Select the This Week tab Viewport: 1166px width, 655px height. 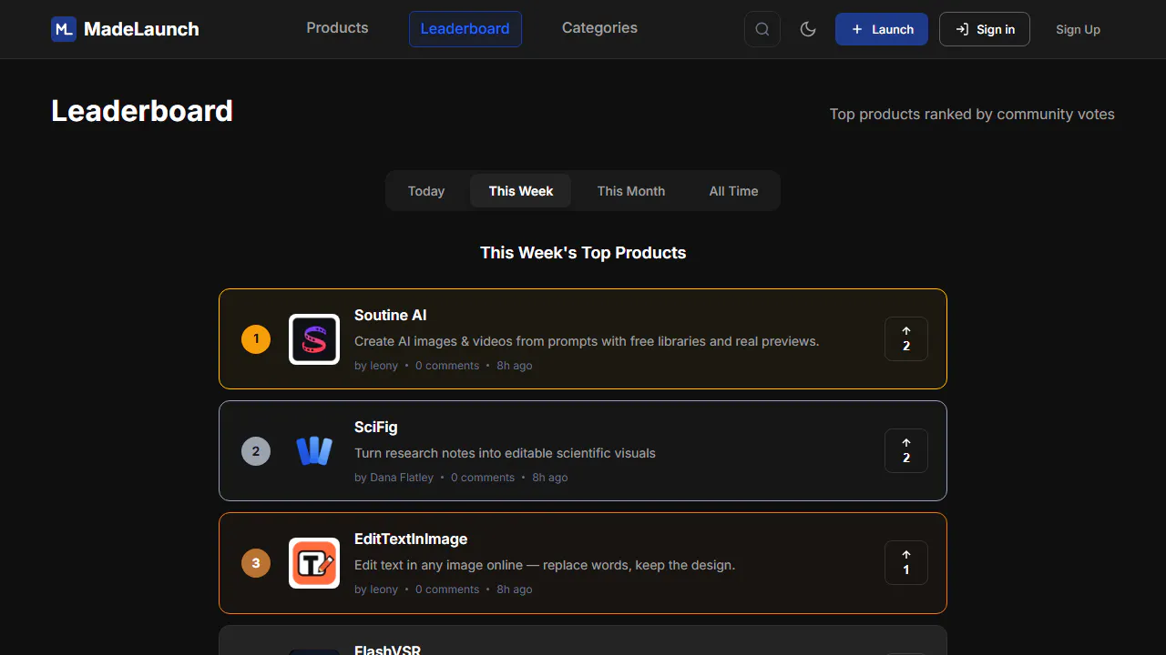pyautogui.click(x=521, y=191)
